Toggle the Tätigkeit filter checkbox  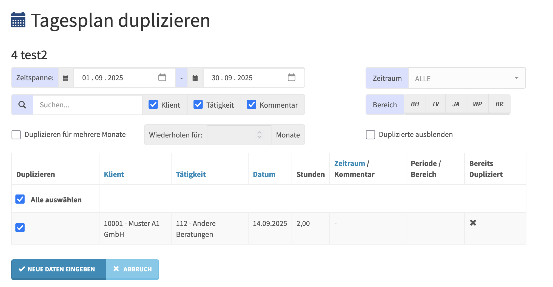[x=198, y=105]
